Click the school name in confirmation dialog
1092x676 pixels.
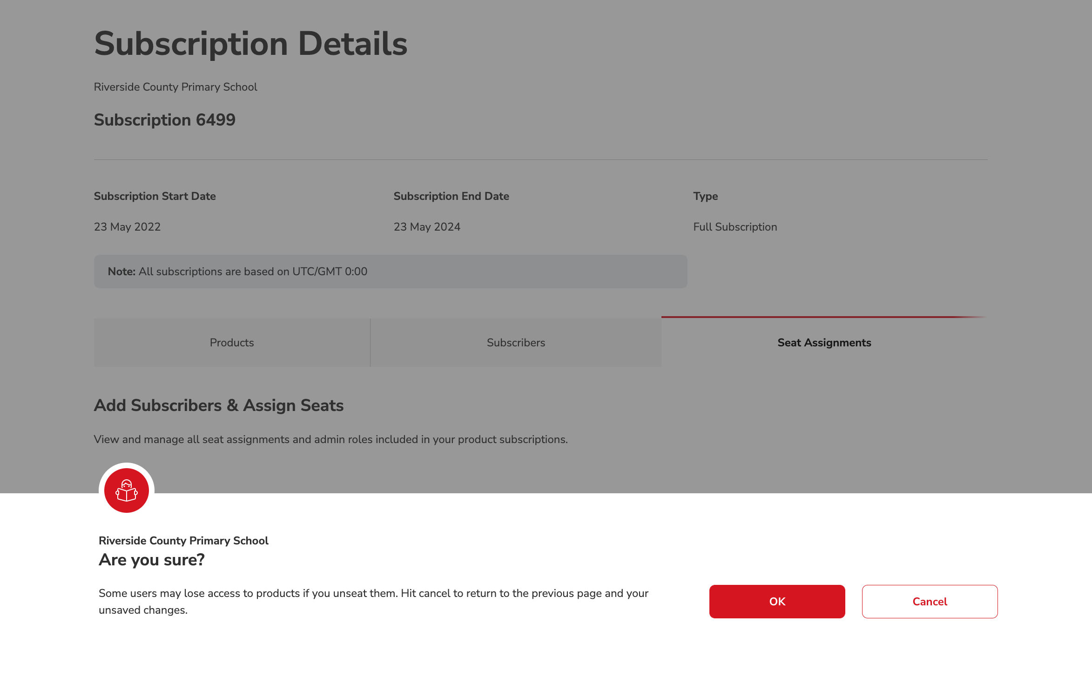(x=183, y=541)
